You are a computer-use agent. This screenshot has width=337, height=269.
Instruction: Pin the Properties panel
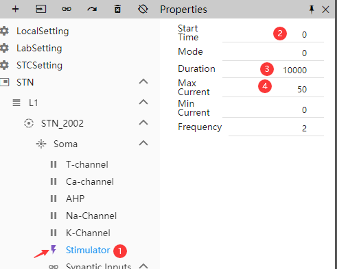coord(312,10)
